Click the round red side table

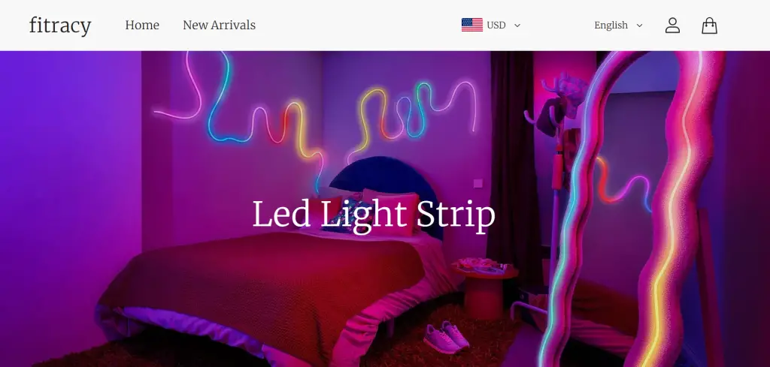tap(485, 288)
